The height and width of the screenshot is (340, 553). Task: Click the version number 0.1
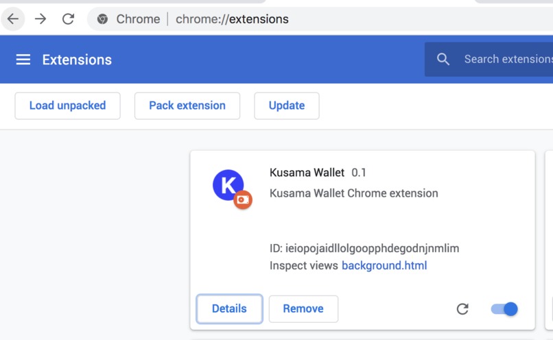(x=359, y=172)
